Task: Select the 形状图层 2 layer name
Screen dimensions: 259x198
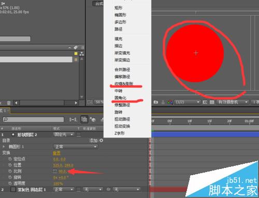Action: point(27,135)
